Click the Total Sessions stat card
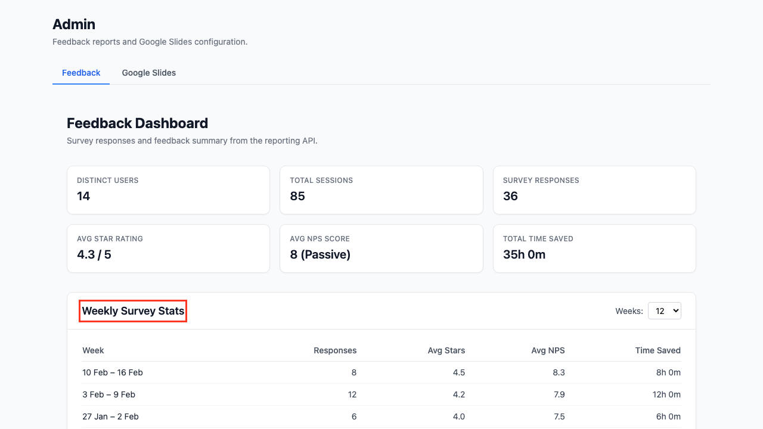Screen dimensions: 763x429 click(x=381, y=190)
